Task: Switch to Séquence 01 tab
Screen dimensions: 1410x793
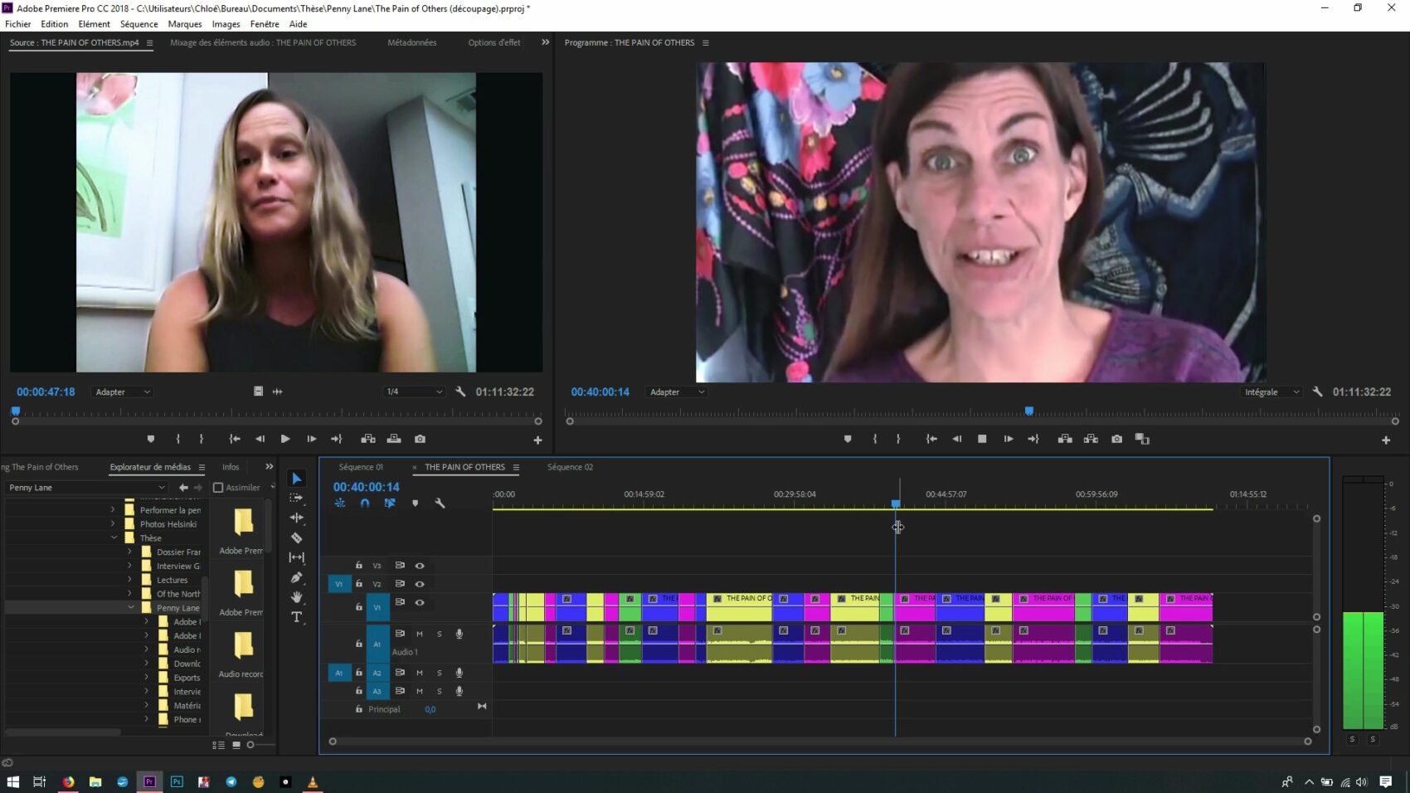Action: point(361,467)
